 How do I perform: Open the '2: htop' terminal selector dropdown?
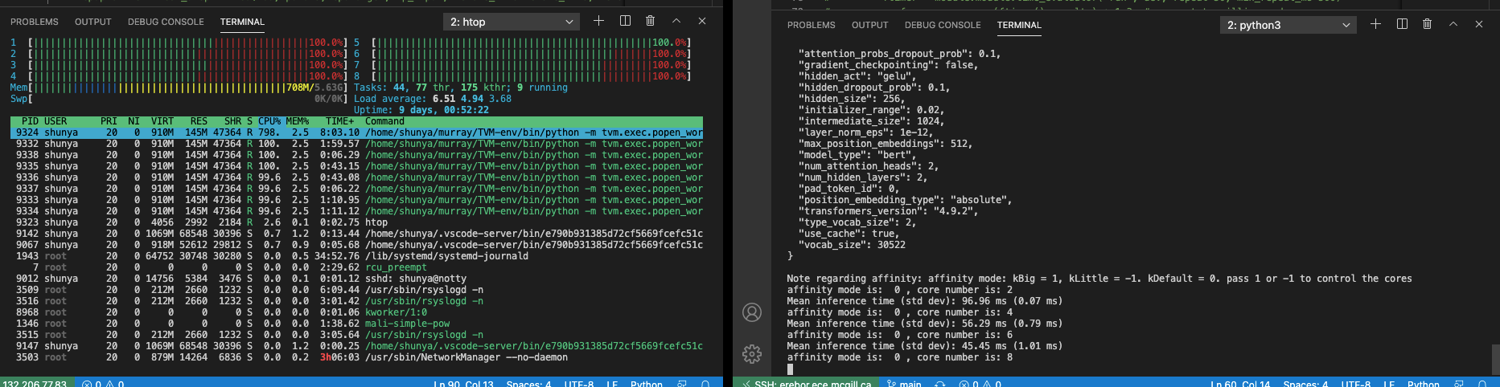(512, 22)
